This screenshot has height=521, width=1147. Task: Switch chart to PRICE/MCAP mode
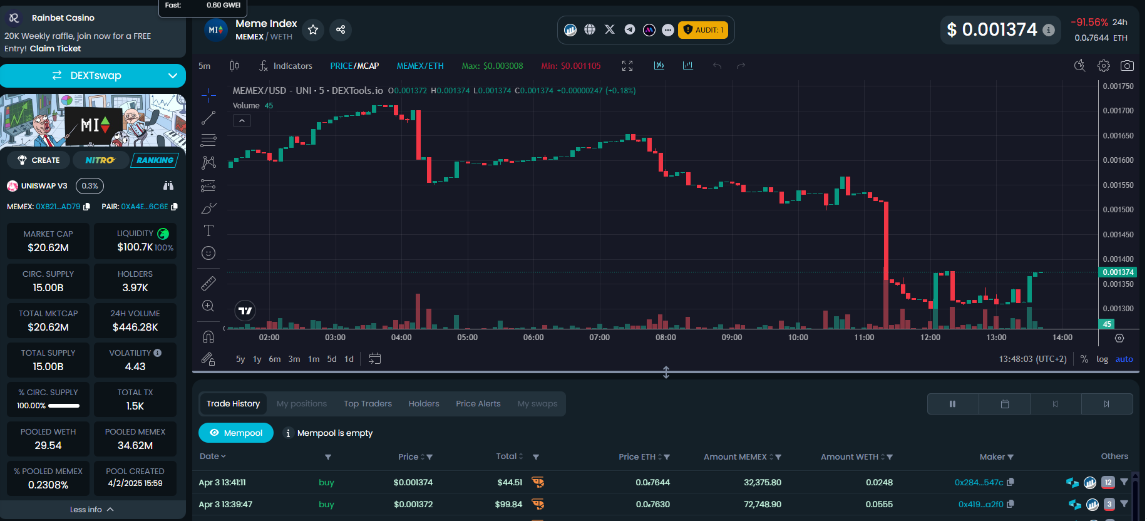[354, 66]
